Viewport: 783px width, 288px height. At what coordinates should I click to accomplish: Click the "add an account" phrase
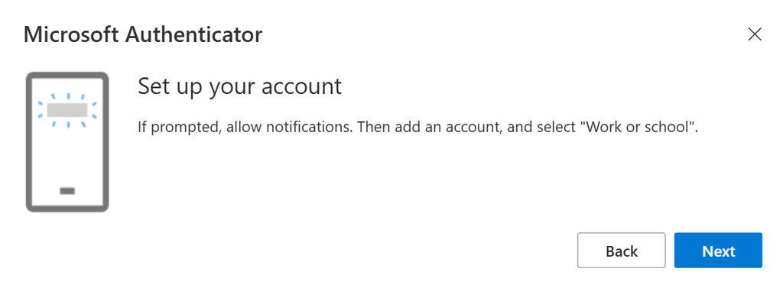point(449,127)
